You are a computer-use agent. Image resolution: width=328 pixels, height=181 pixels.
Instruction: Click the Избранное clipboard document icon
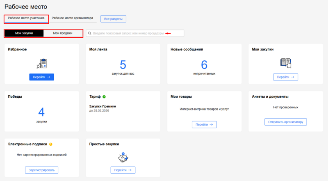click(42, 64)
